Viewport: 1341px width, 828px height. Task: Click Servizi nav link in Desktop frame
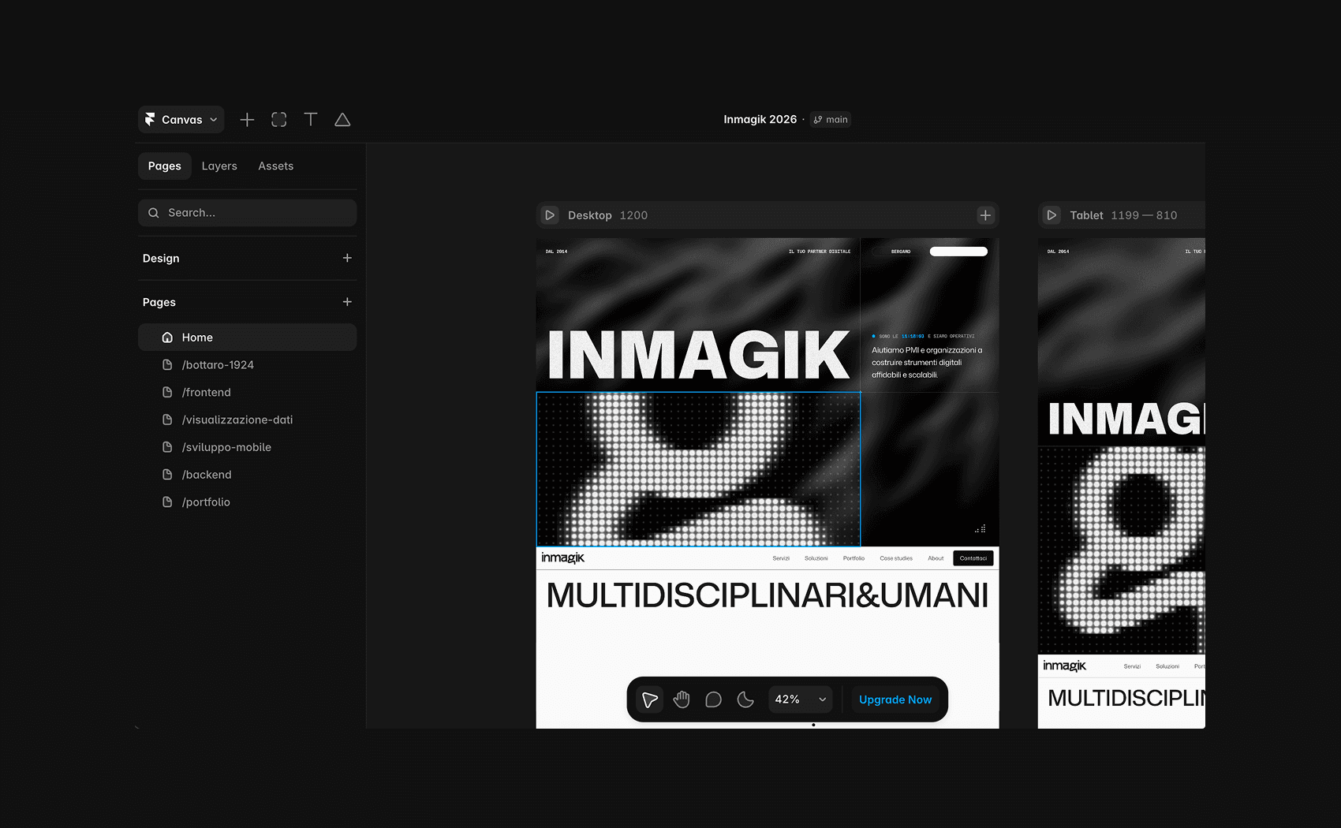coord(781,558)
